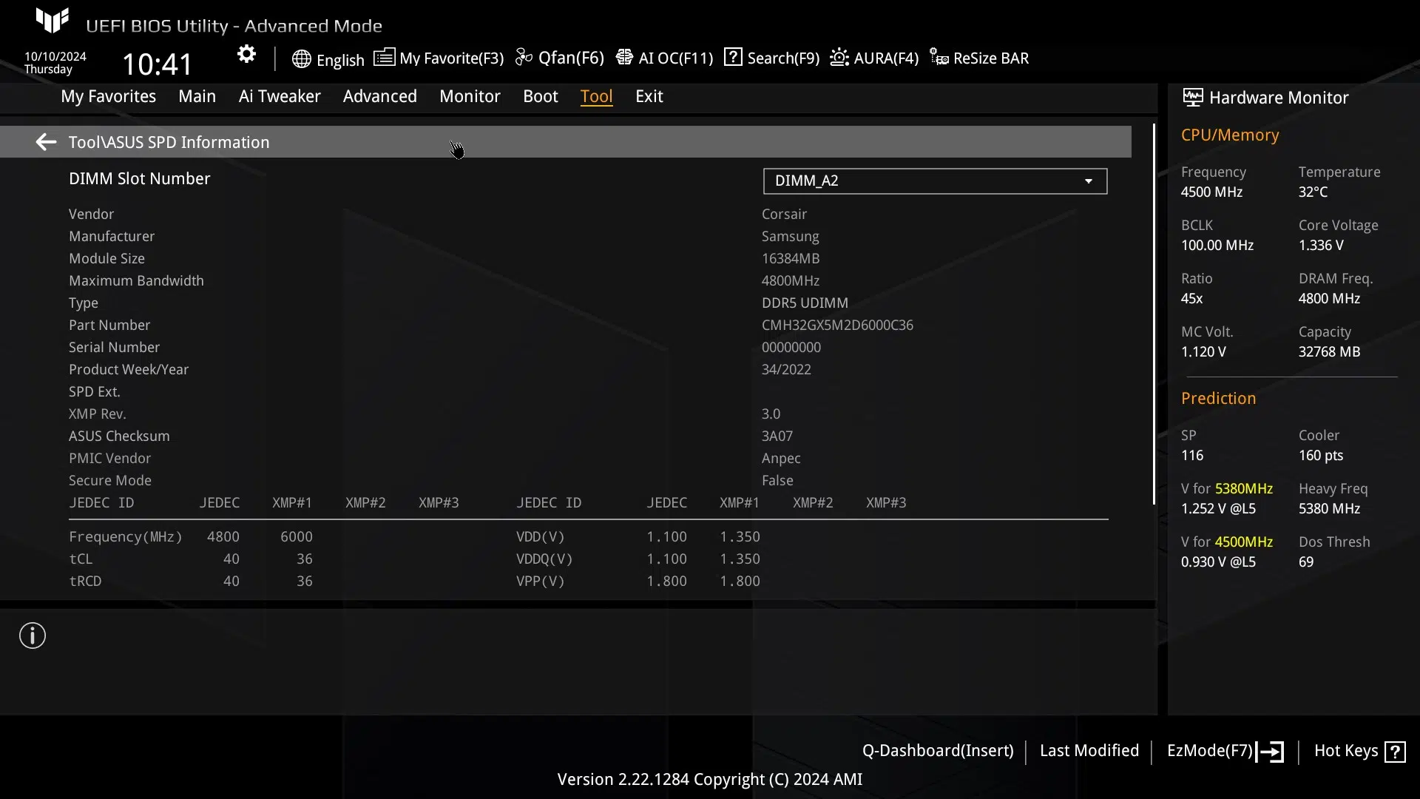Click the yellow 4500MHz prediction value
1420x799 pixels.
click(x=1244, y=542)
